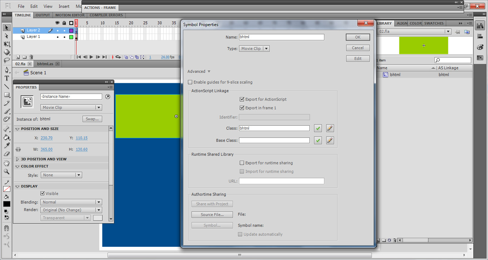Edit Base Class definition pencil icon
488x260 pixels.
(330, 140)
